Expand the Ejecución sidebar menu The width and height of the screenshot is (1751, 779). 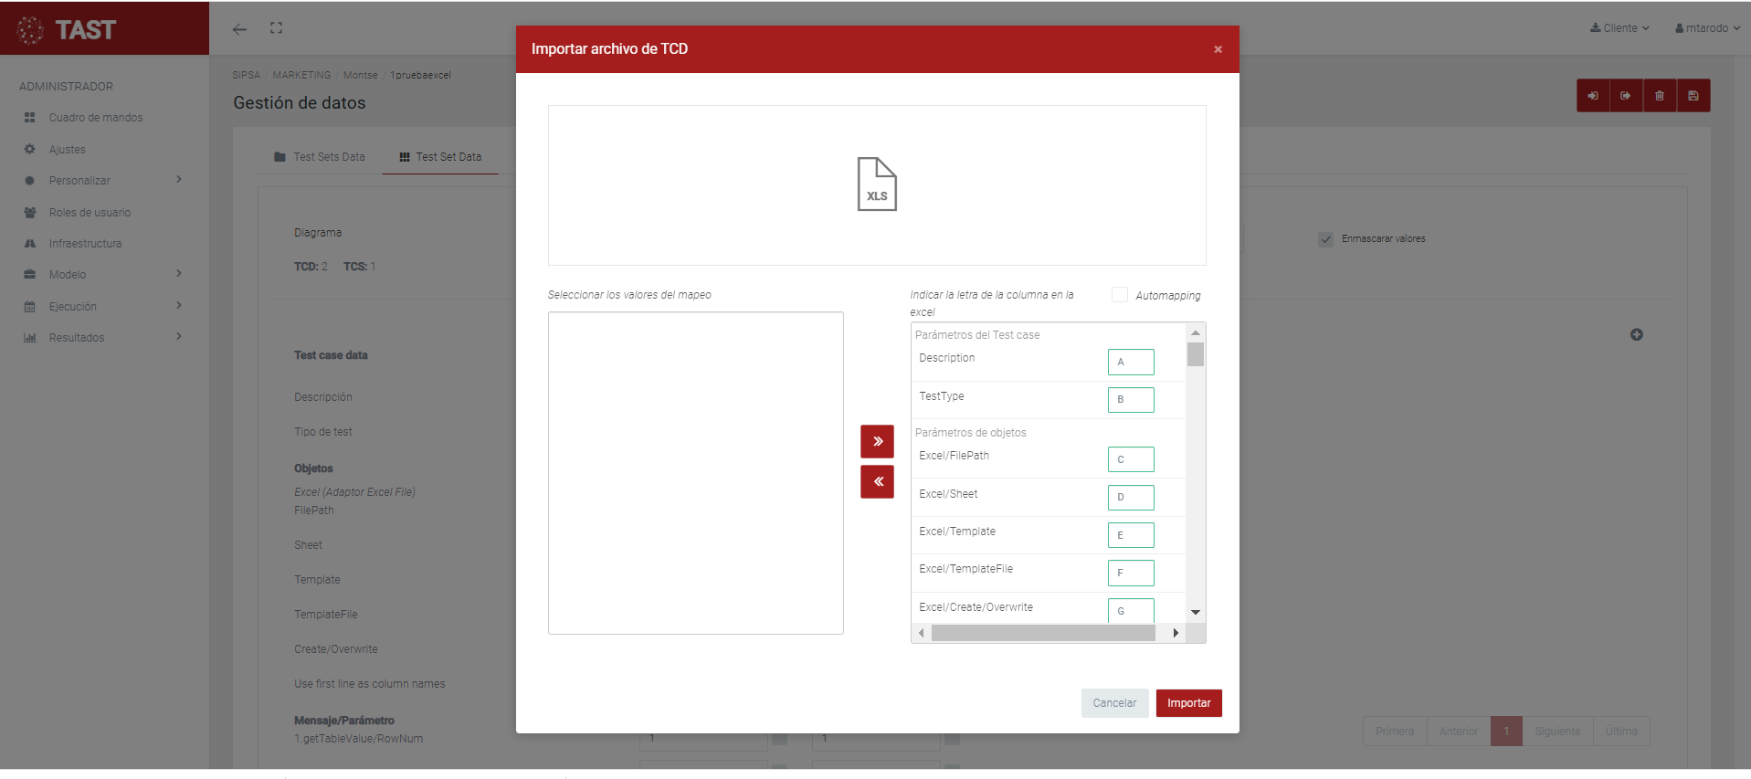tap(102, 307)
